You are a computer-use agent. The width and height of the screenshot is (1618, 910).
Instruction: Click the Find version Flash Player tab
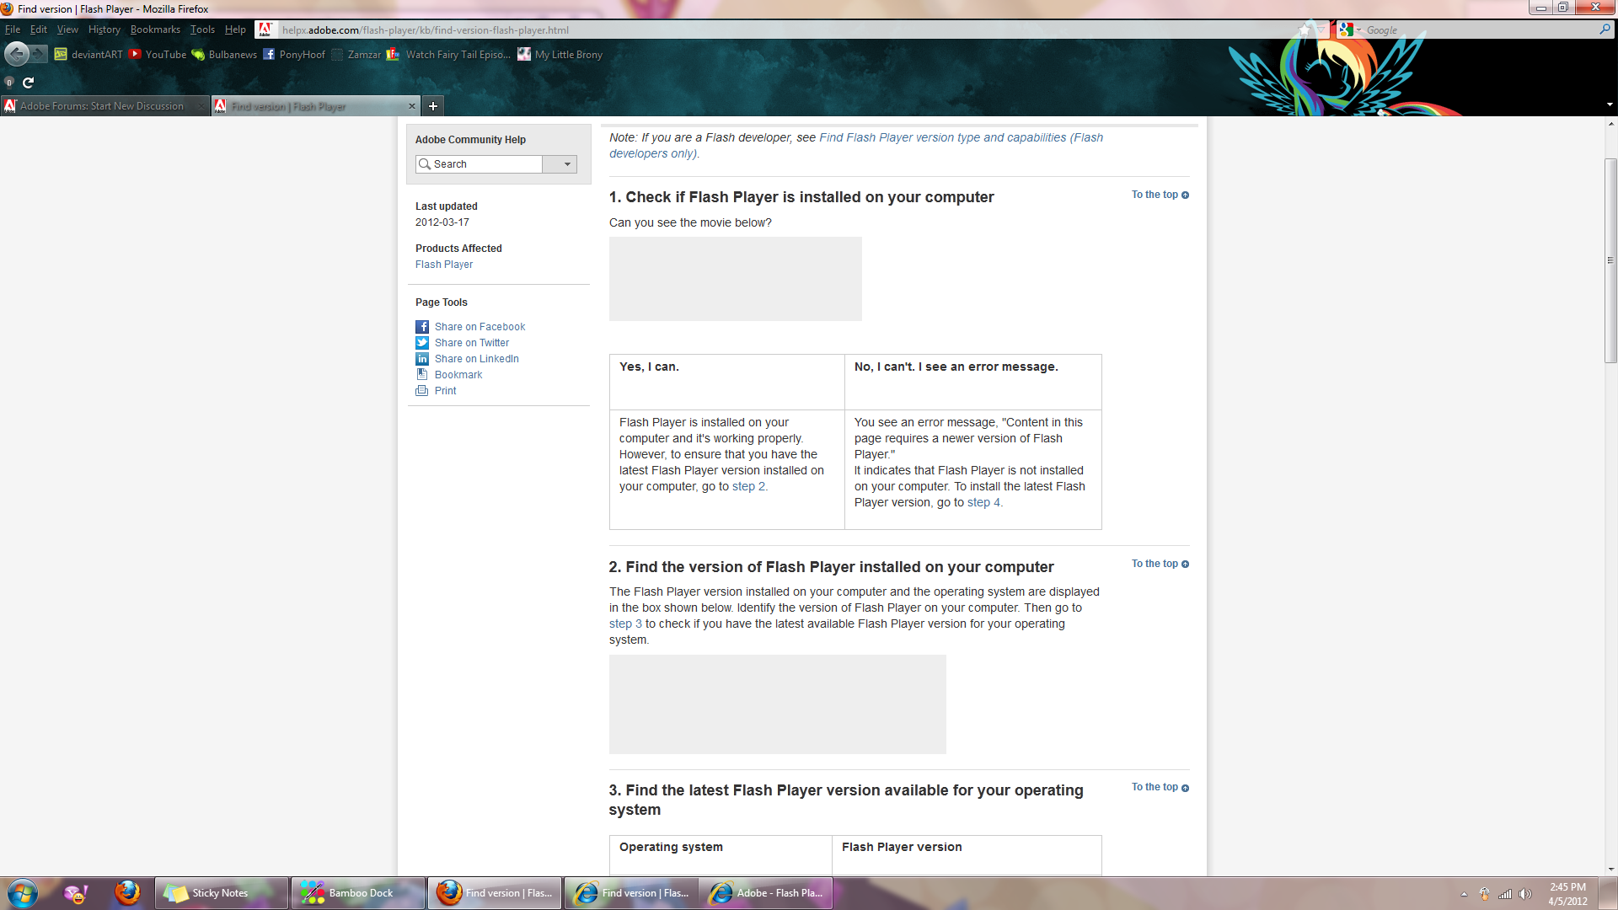(x=316, y=105)
